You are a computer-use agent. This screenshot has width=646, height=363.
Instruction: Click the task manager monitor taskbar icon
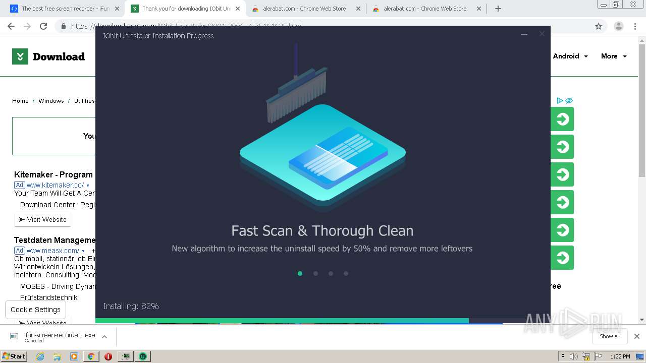tap(125, 356)
